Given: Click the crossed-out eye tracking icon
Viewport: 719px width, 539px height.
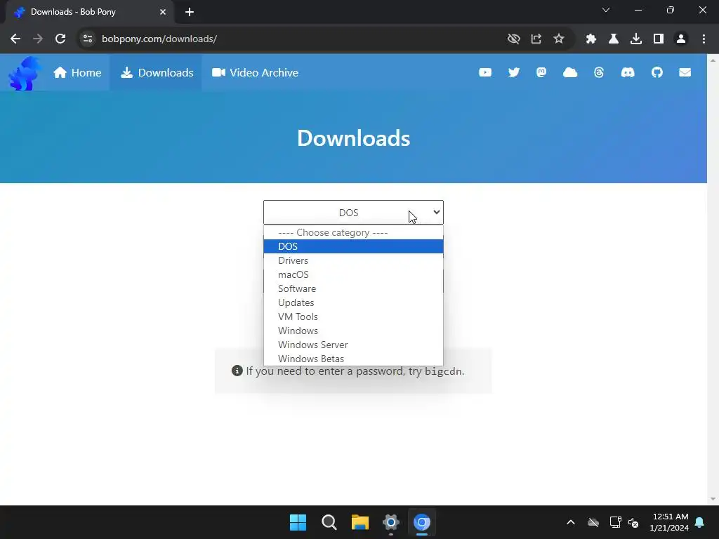Looking at the screenshot, I should click(513, 39).
